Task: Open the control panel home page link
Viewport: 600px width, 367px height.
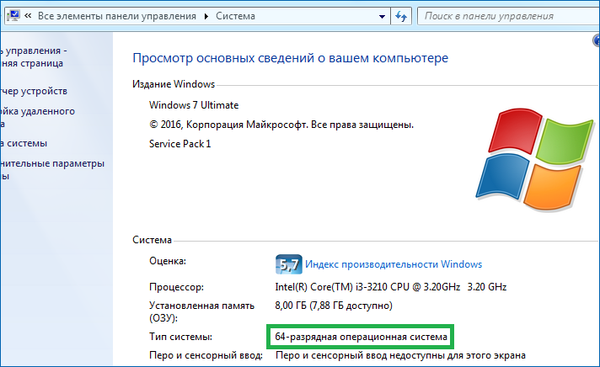Action: pyautogui.click(x=33, y=57)
